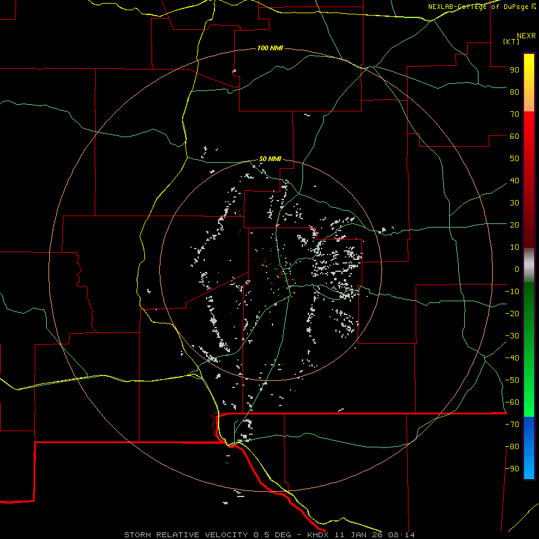Screen dimensions: 539x539
Task: Click the -90 value on the velocity scale
Action: pos(512,469)
